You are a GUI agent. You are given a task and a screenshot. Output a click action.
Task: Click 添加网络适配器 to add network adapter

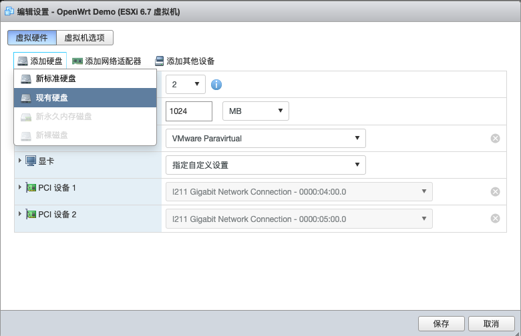point(107,61)
